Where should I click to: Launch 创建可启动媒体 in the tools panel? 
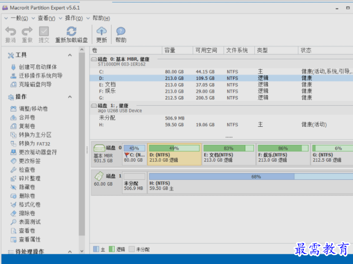[37, 67]
